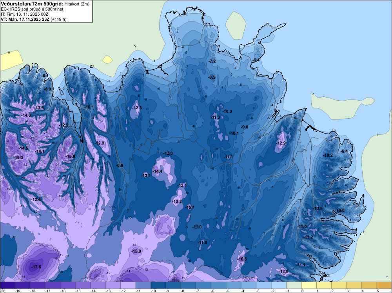This screenshot has height=293, width=392.
Task: Click the -8.5 temperature value
Action: pos(212,77)
